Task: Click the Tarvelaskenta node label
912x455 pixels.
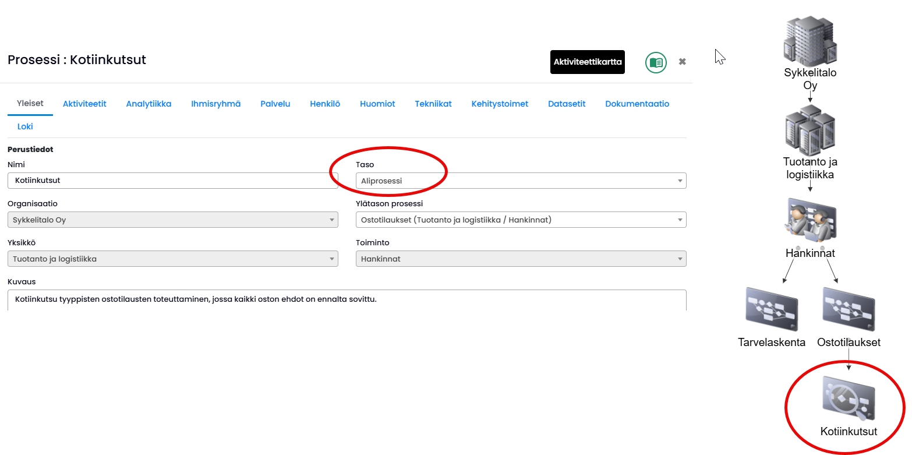Action: 772,342
